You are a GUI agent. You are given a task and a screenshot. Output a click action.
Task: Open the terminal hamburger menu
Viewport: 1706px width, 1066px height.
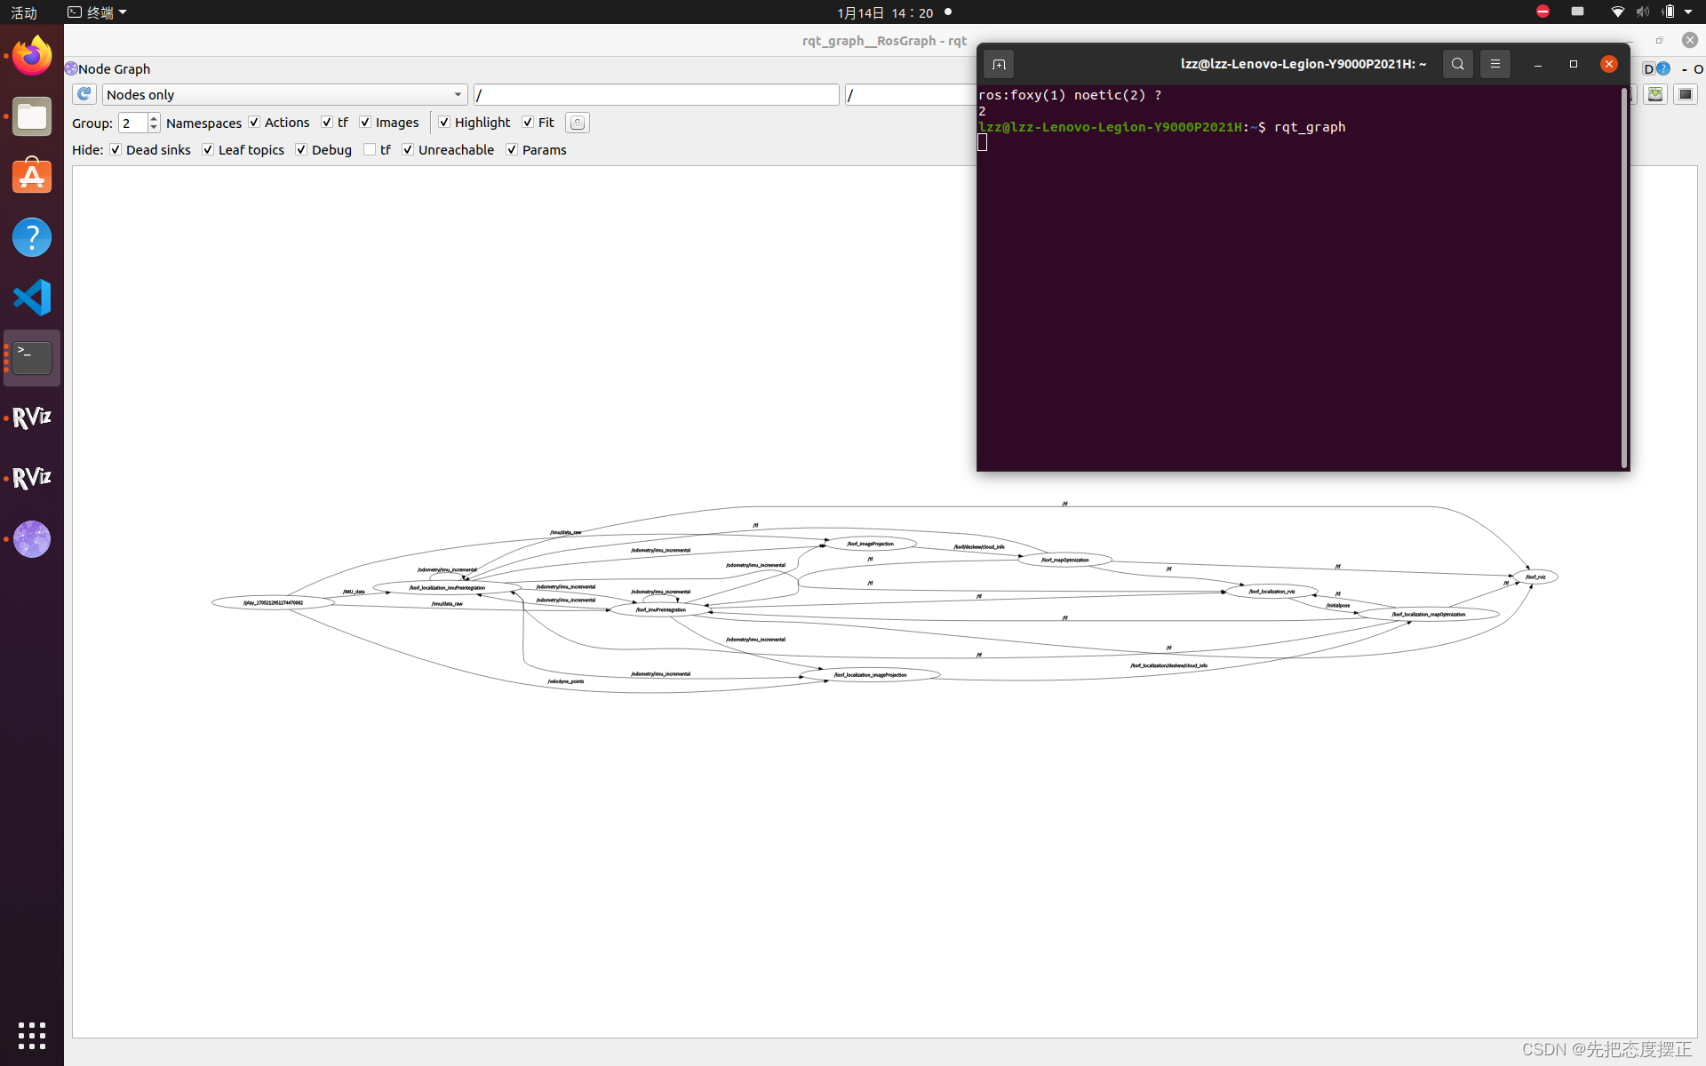coord(1495,64)
